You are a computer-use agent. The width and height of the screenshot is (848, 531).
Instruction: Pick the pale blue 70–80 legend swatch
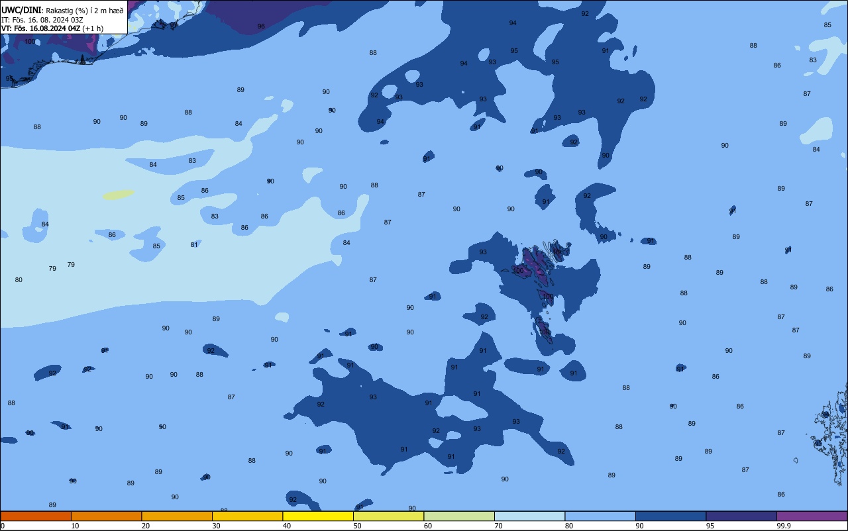[x=529, y=516]
